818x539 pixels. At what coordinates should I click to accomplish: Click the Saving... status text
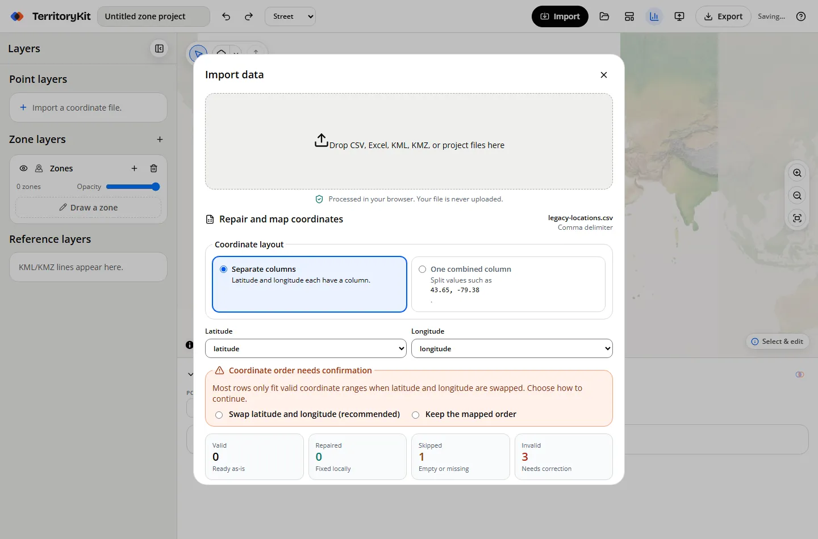click(771, 16)
